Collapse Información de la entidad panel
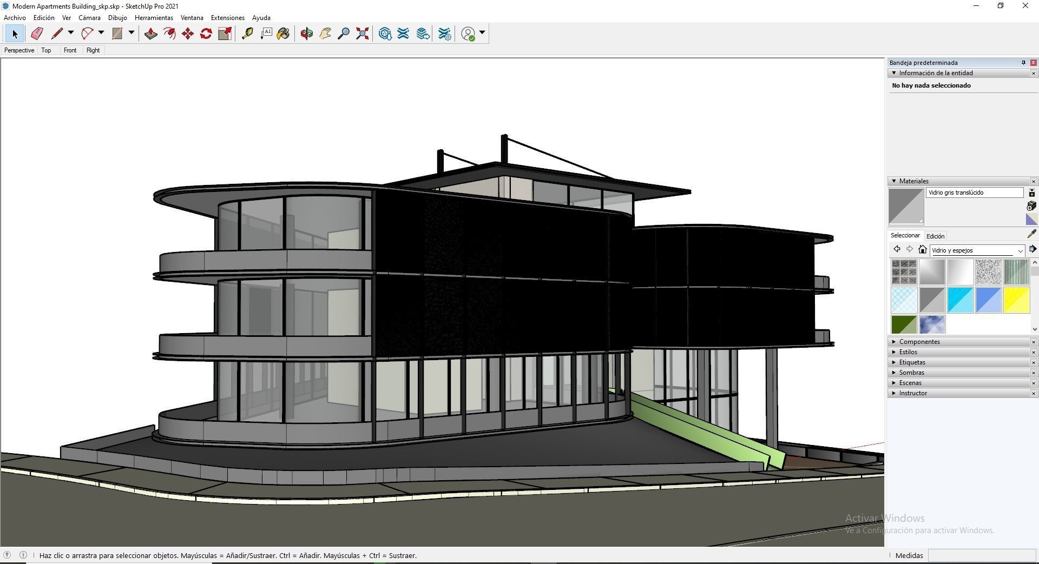 pos(894,73)
